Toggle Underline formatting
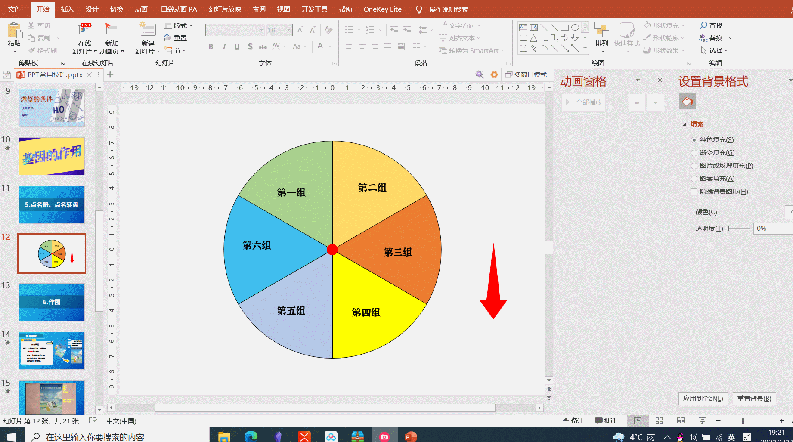Screen dimensions: 793x442 [x=237, y=46]
